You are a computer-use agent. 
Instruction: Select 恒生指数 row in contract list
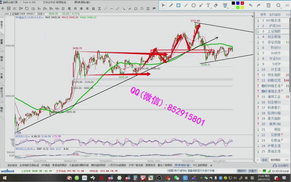pyautogui.click(x=273, y=75)
